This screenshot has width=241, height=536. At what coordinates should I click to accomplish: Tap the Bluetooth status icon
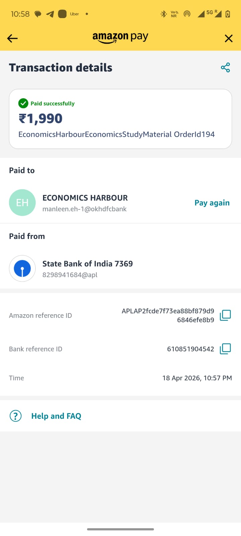[163, 14]
